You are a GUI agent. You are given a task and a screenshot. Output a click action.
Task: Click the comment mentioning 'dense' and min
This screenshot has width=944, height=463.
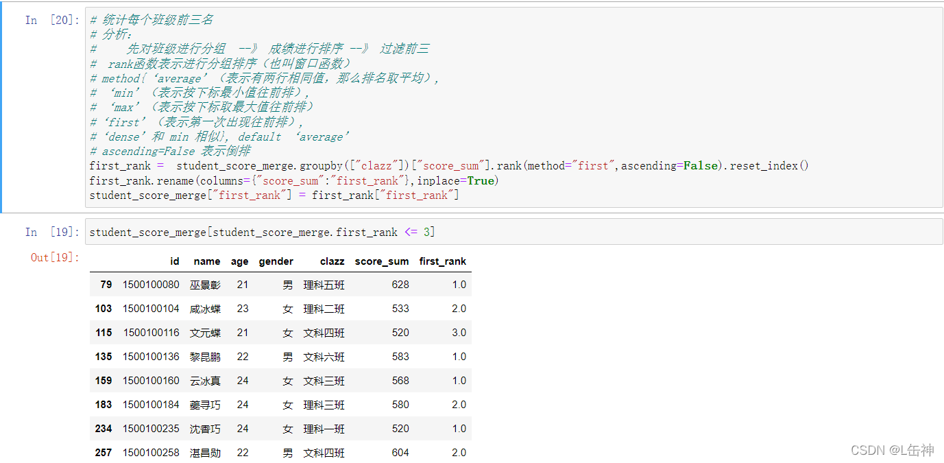[x=219, y=136]
